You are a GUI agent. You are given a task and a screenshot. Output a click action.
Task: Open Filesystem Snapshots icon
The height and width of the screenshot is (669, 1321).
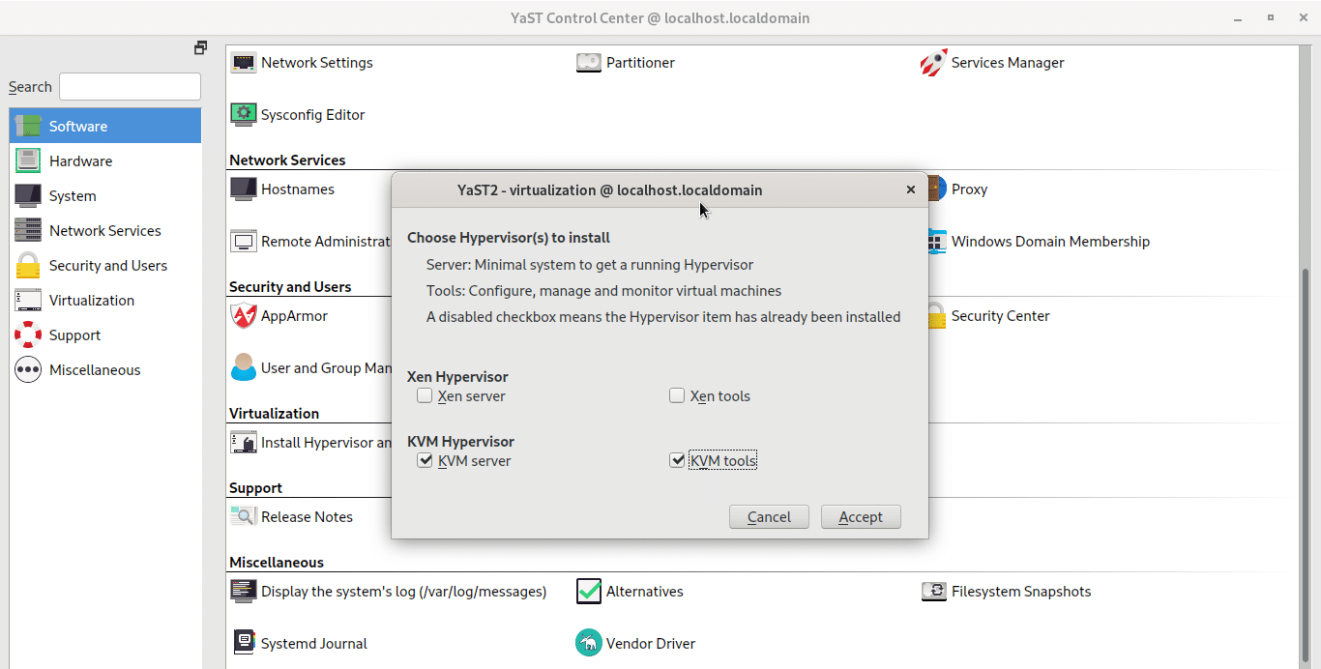pos(933,592)
